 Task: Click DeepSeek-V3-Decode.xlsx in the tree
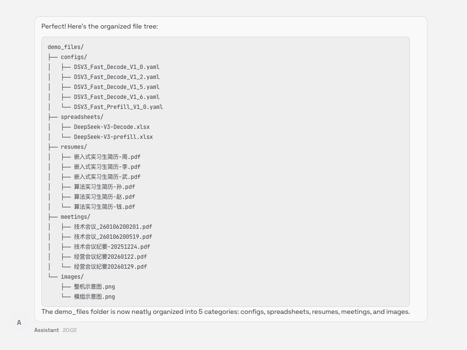112,127
